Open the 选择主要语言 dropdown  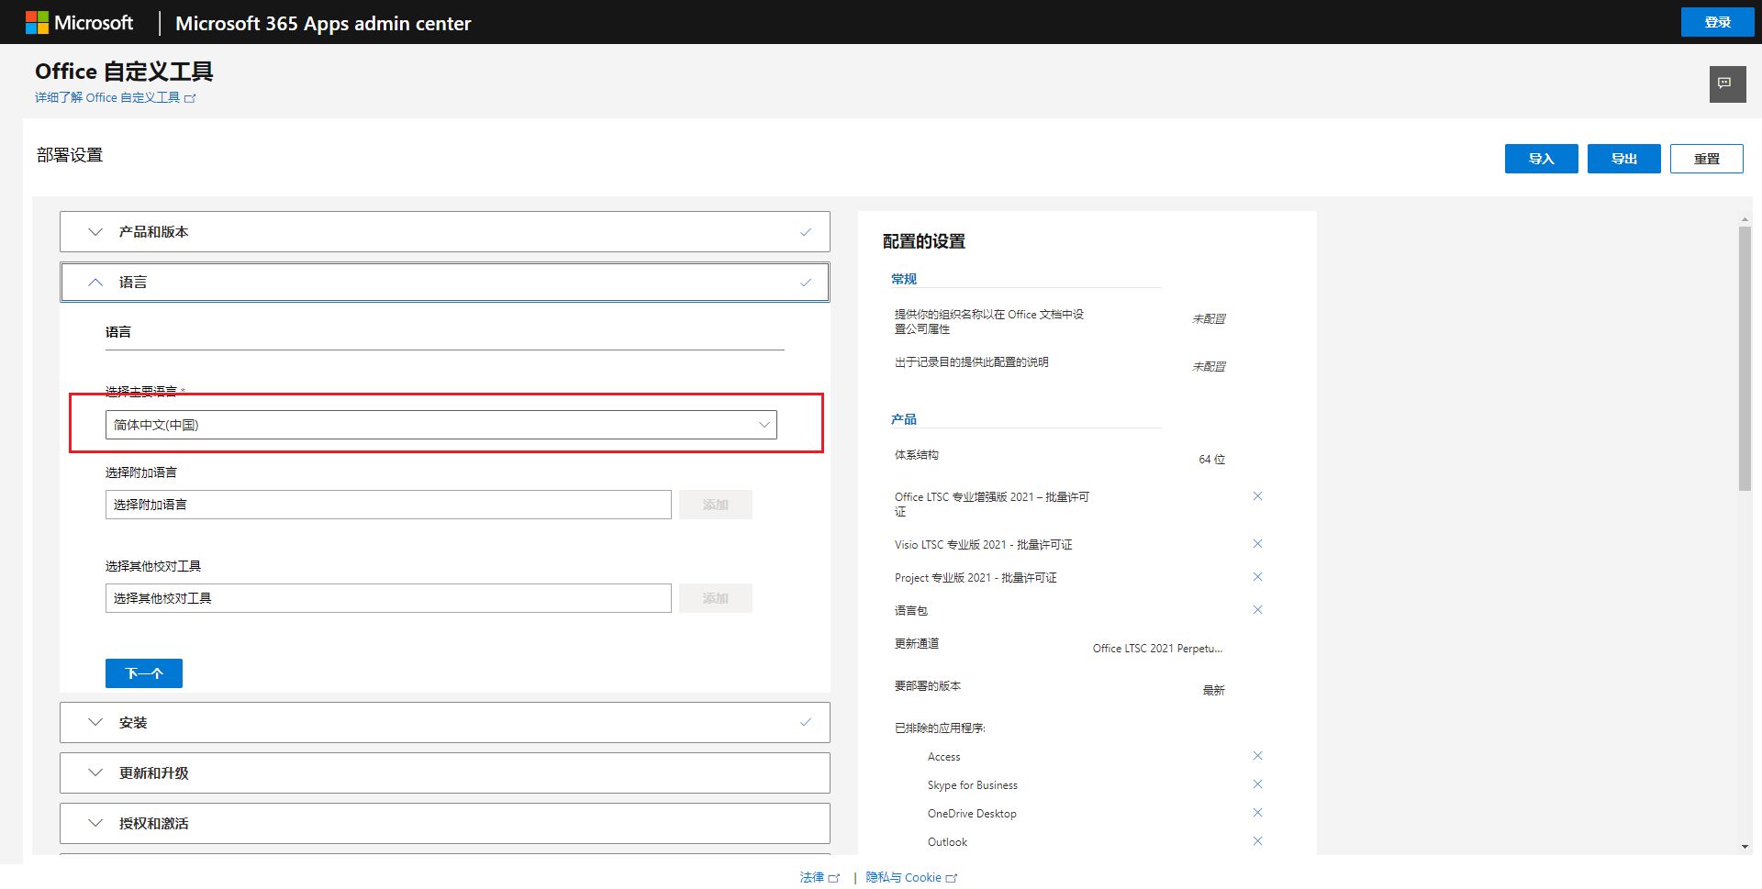point(440,425)
